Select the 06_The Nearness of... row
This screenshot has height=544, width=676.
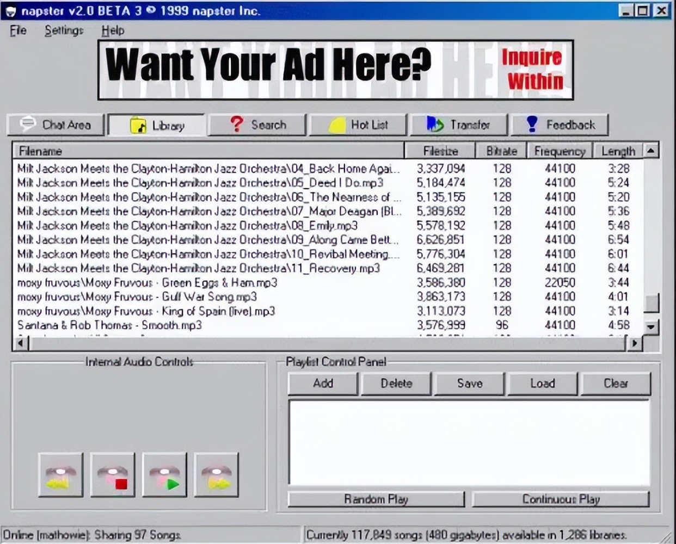(328, 197)
